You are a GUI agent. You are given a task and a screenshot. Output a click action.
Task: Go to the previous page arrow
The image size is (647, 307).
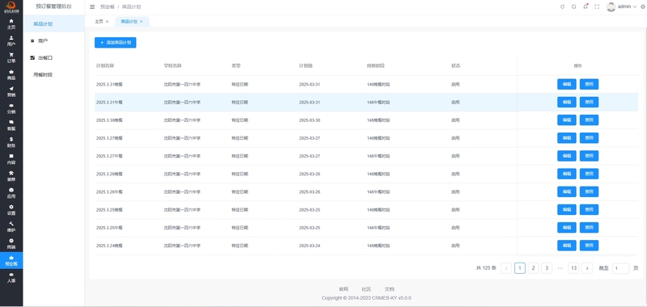pos(506,268)
